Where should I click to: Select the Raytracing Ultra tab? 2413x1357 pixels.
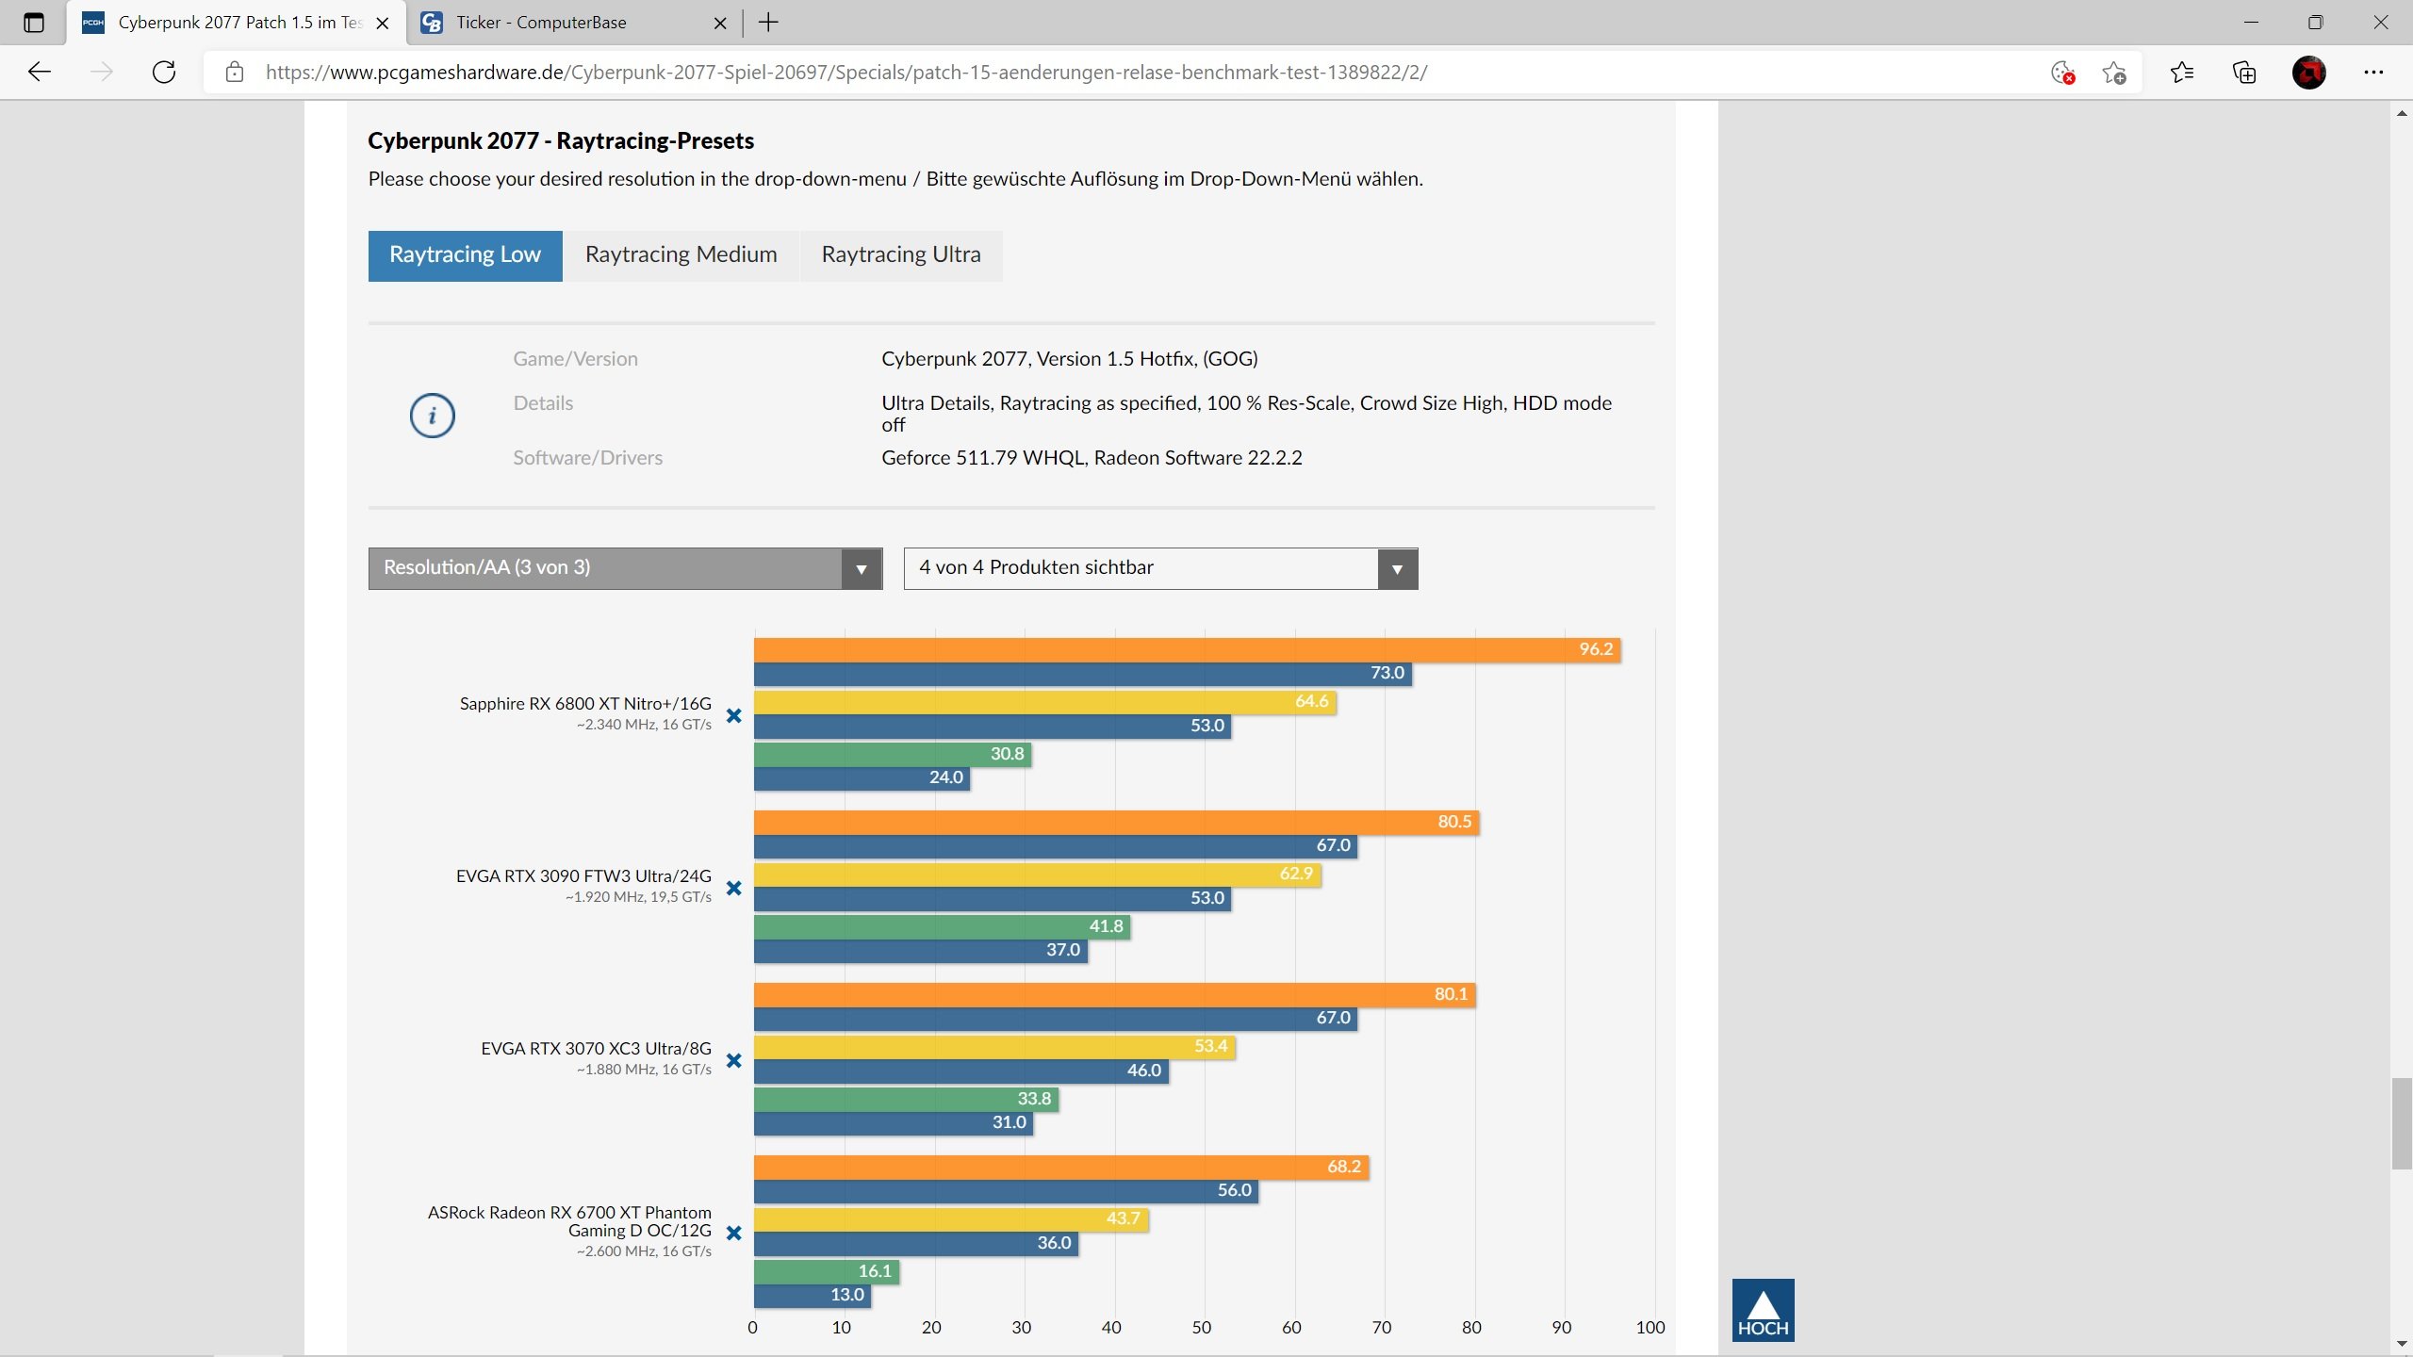tap(900, 255)
